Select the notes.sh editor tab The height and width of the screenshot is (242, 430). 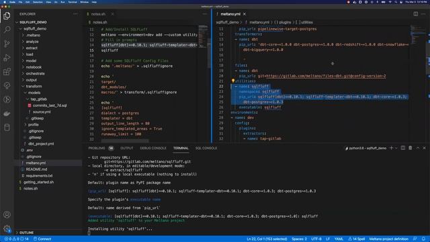(98, 14)
